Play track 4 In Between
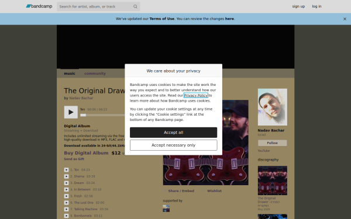Screen dimensions: 351x219 66,189
